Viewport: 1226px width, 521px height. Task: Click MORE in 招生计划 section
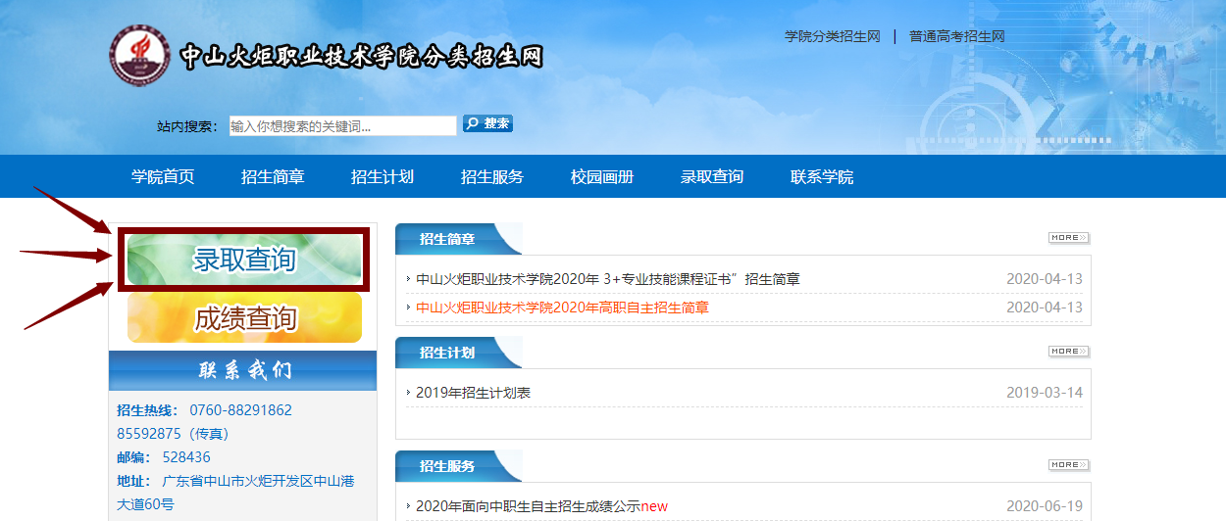click(1069, 352)
